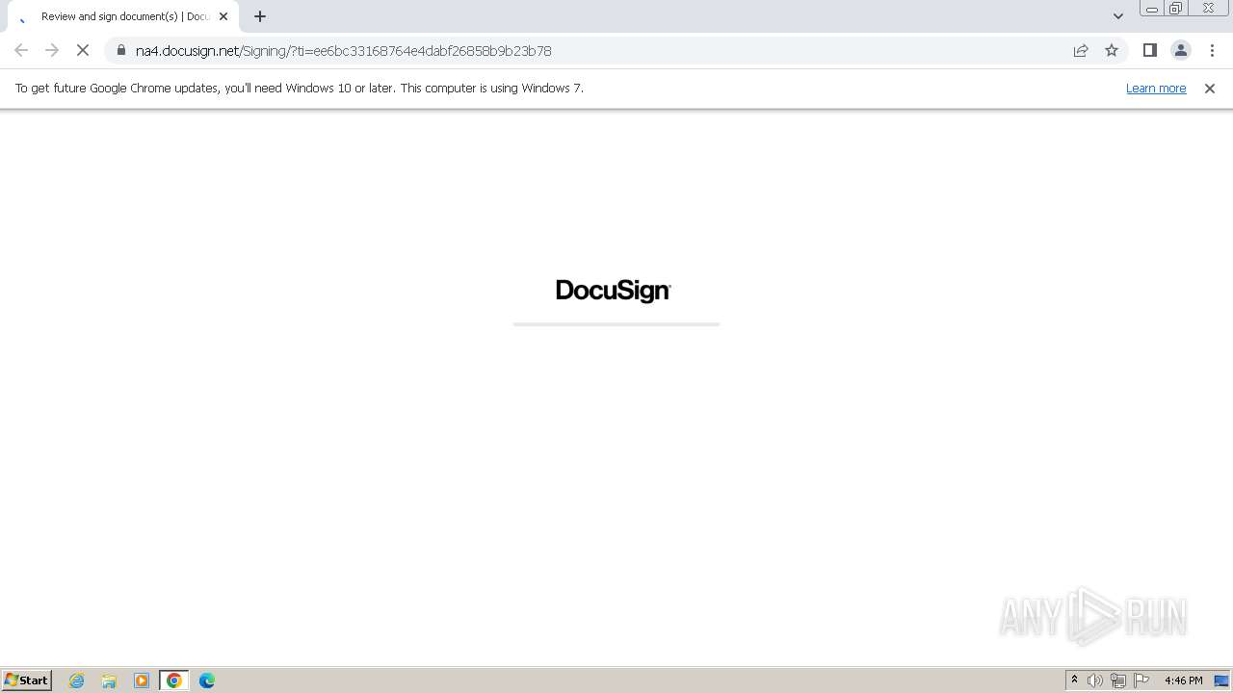Click the forward navigation arrow
The height and width of the screenshot is (693, 1233).
pyautogui.click(x=52, y=50)
